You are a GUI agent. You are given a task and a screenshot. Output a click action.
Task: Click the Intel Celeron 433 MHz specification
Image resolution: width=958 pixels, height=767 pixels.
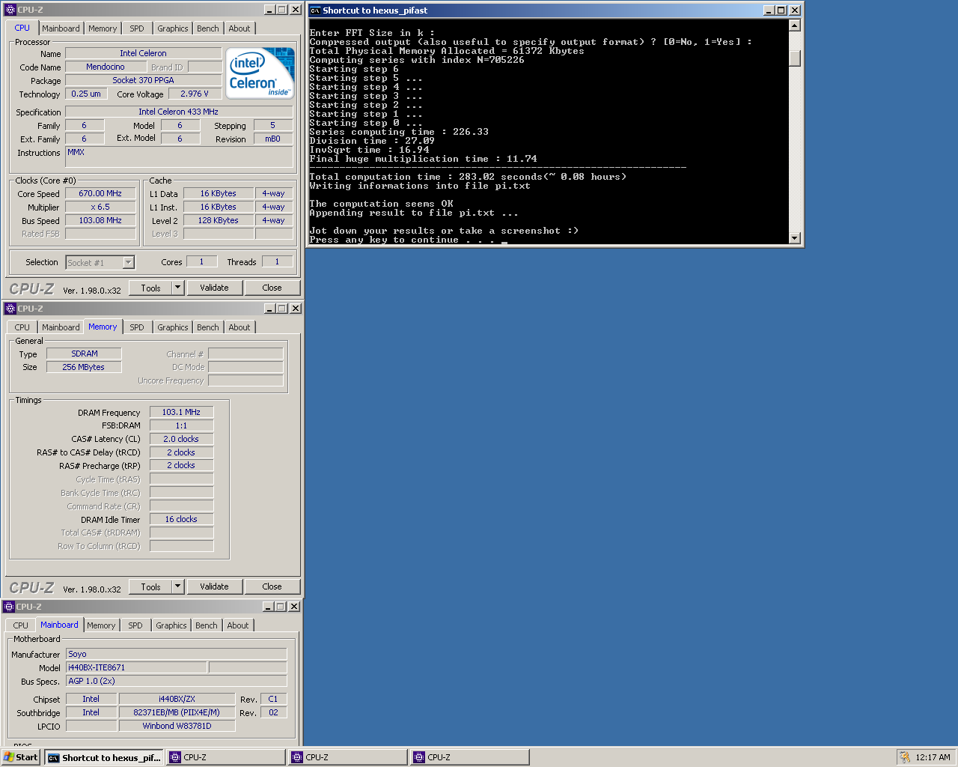click(179, 112)
